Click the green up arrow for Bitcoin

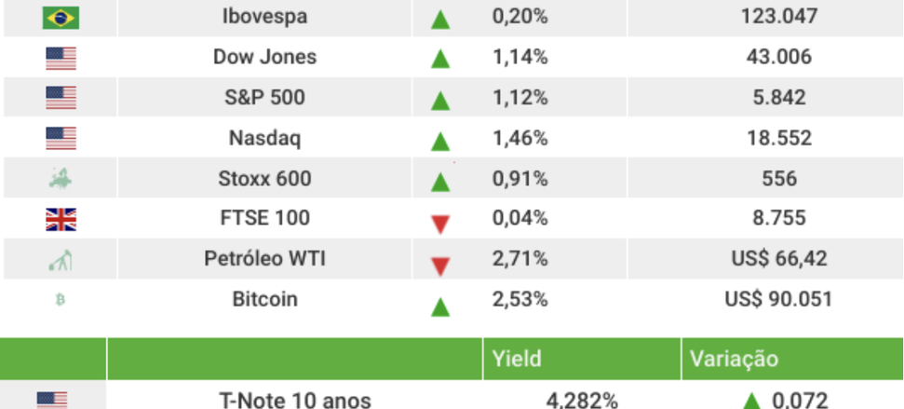click(x=440, y=306)
